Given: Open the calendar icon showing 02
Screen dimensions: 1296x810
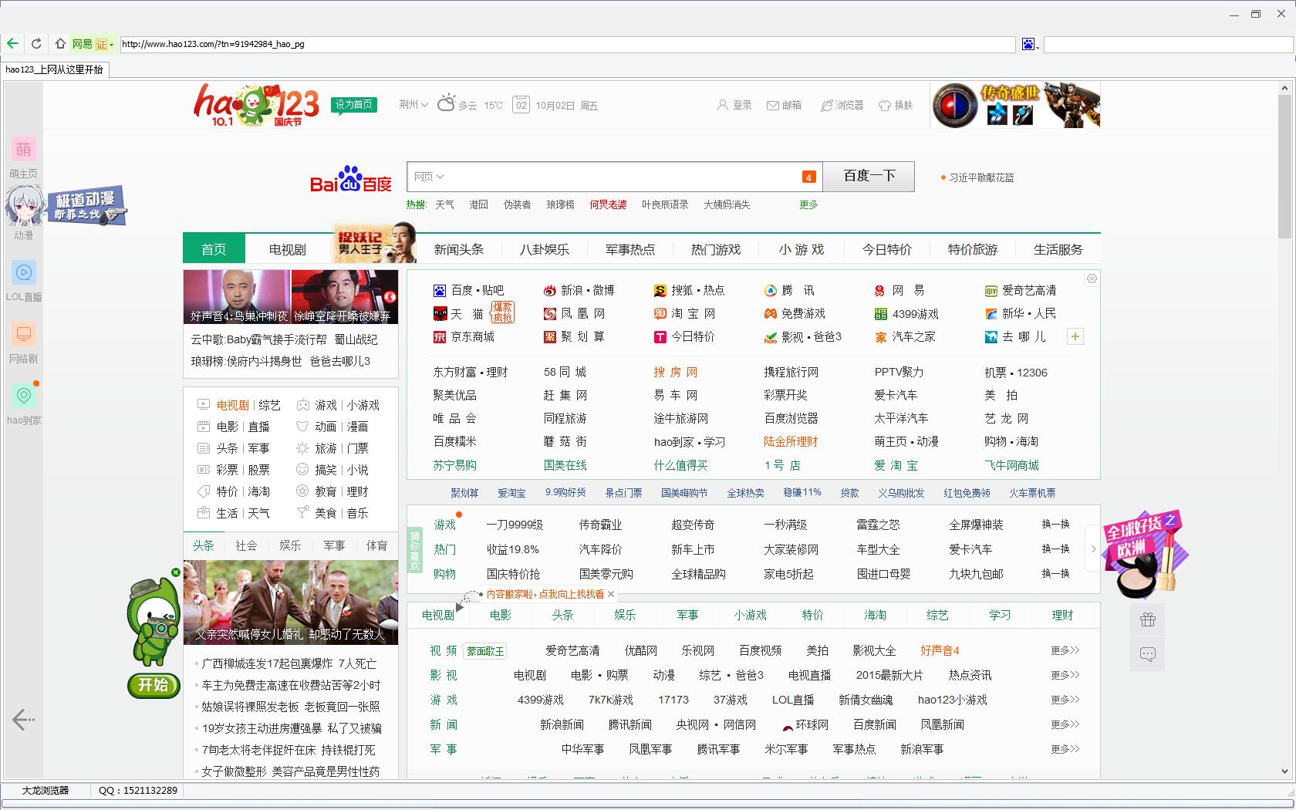Looking at the screenshot, I should click(521, 105).
